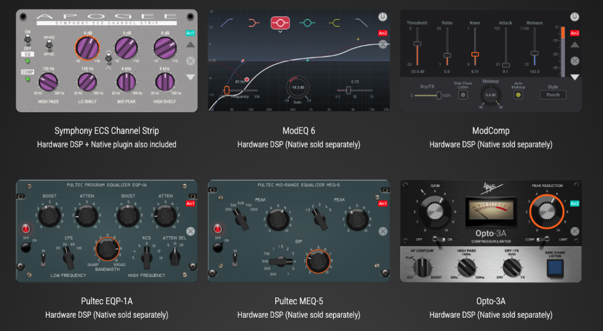Viewport: 603px width, 331px height.
Task: Click the Q slider in ModEQ 6
Action: pyautogui.click(x=355, y=90)
